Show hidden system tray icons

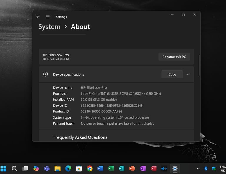[x=198, y=168]
